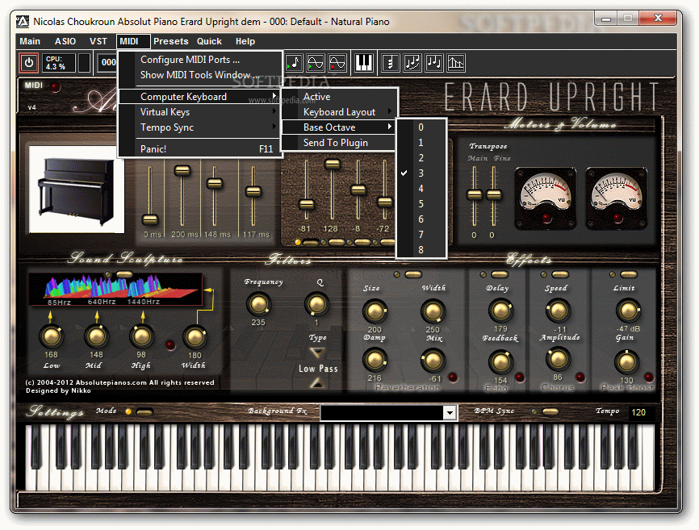Turn the High knob showing 98

[x=141, y=336]
